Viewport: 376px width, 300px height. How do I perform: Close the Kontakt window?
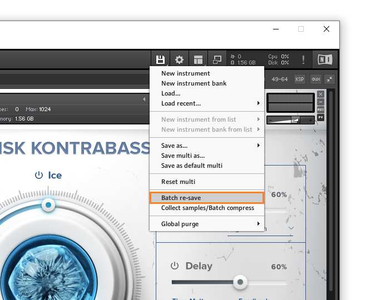pyautogui.click(x=326, y=29)
